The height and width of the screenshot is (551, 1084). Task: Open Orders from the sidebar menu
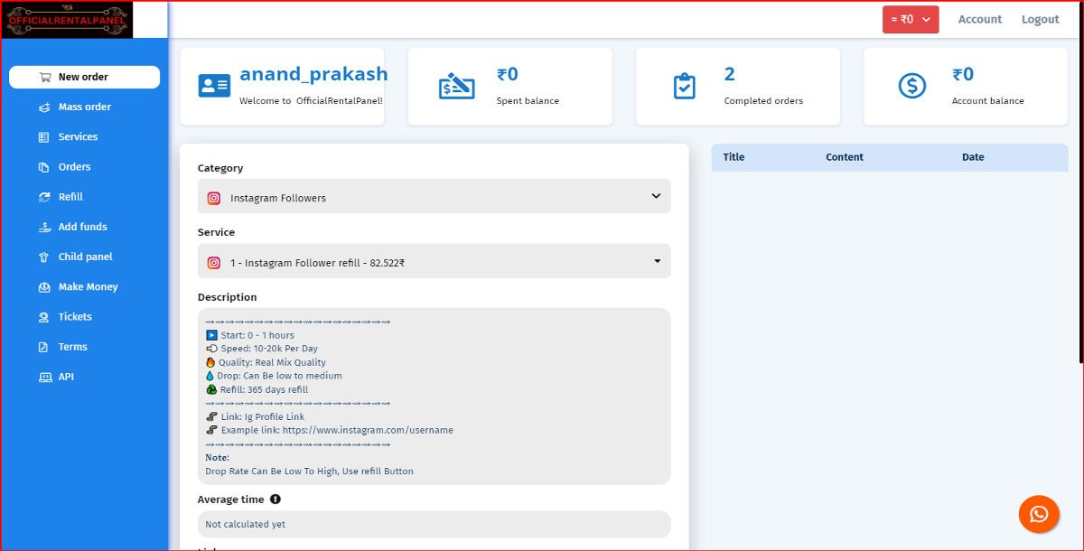click(74, 167)
